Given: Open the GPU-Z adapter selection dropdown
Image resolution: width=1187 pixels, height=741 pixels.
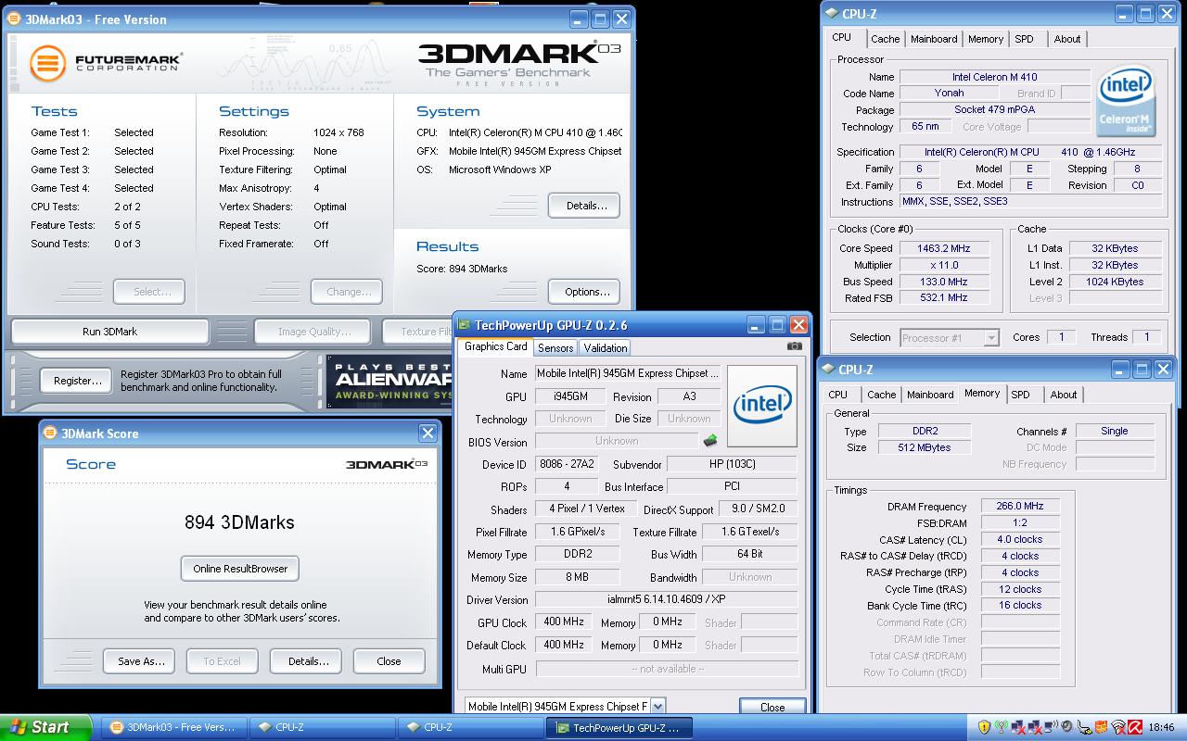Looking at the screenshot, I should coord(657,706).
